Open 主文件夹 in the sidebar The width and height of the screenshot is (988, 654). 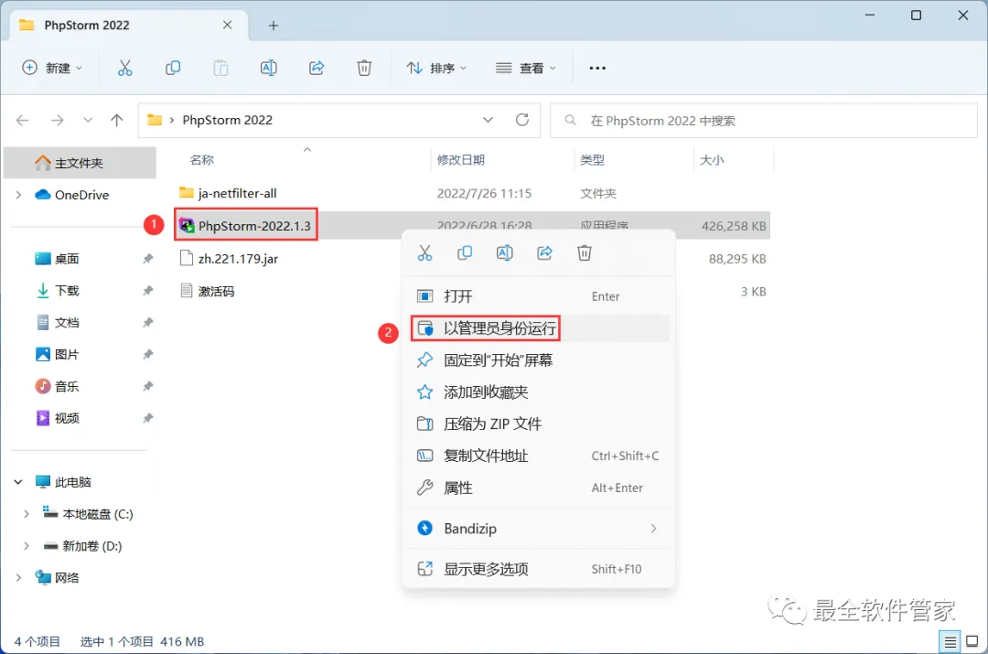coord(80,163)
